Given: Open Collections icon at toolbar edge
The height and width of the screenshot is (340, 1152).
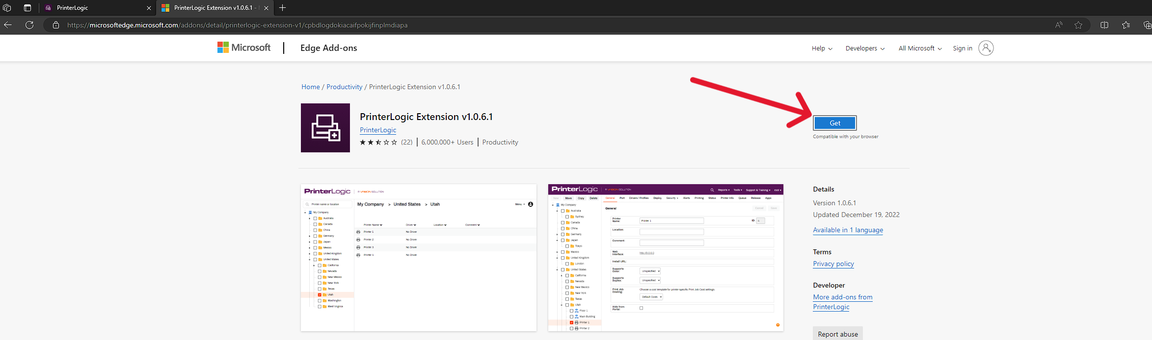Looking at the screenshot, I should (x=1147, y=25).
